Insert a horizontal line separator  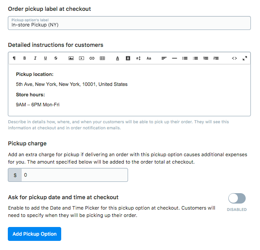[174, 58]
